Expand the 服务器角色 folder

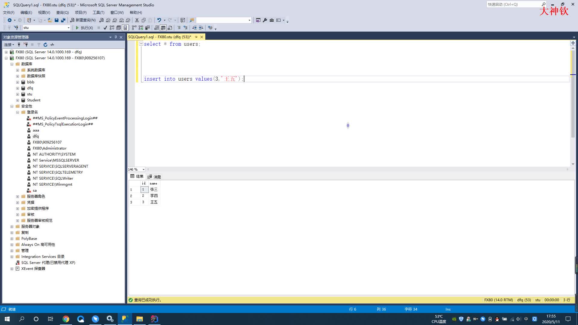17,197
